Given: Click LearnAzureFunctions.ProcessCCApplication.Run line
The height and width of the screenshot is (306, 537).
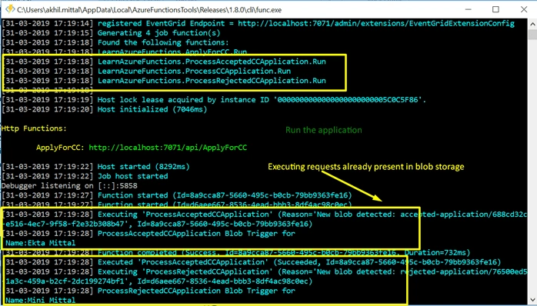Looking at the screenshot, I should coord(147,72).
